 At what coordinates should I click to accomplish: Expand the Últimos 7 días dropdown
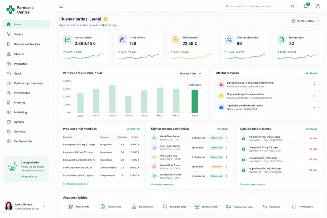pyautogui.click(x=191, y=74)
